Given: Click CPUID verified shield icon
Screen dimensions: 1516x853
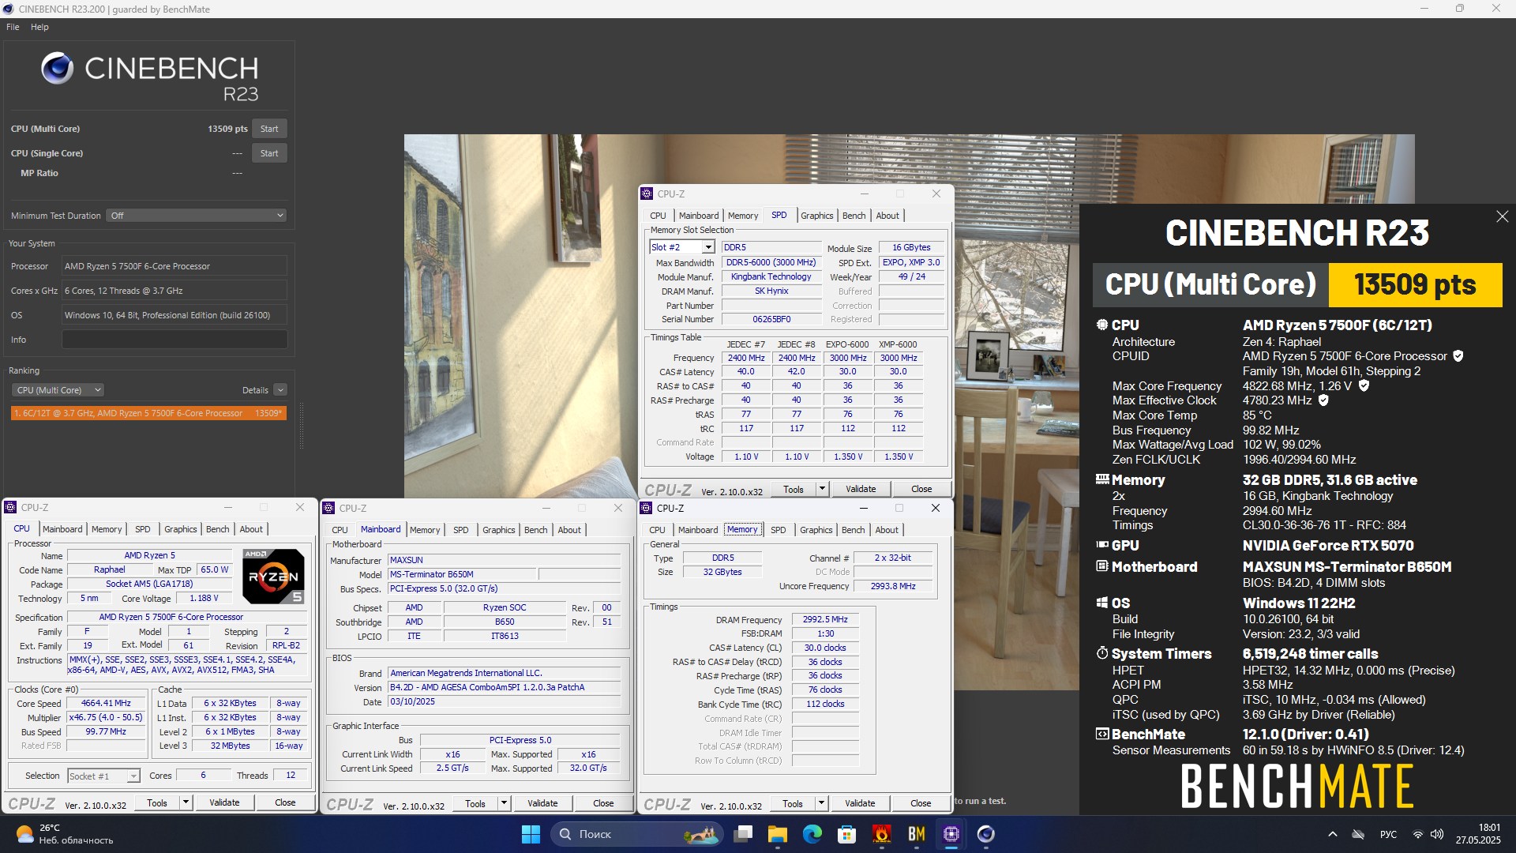Looking at the screenshot, I should (x=1458, y=356).
